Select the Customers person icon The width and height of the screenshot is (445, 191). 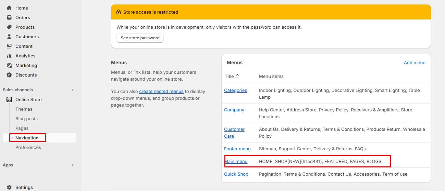pos(9,37)
